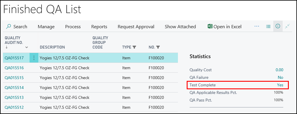Select the Item type cell of QA015515
Viewport: 297px width, 114px height.
pyautogui.click(x=126, y=78)
